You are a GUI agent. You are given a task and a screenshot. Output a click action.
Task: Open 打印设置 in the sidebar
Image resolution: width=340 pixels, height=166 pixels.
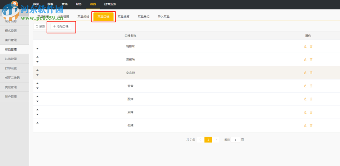15,68
